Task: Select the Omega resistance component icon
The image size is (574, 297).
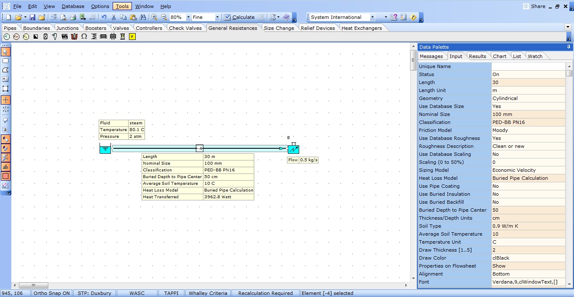Action: pos(84,37)
